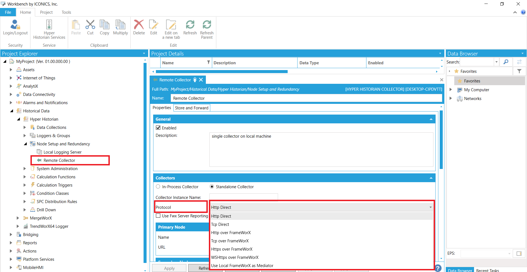Screen dimensions: 527x272
Task: Select In-Process Collector radio button
Action: [x=158, y=187]
